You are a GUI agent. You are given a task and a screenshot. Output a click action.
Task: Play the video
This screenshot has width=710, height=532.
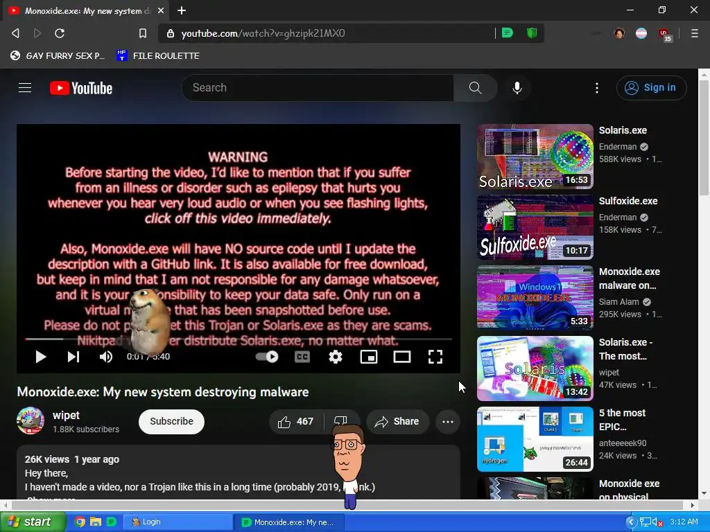pyautogui.click(x=41, y=357)
